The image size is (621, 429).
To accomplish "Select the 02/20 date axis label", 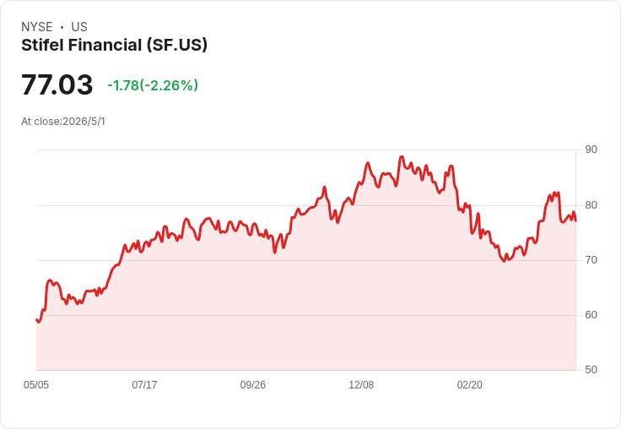I will coord(470,385).
